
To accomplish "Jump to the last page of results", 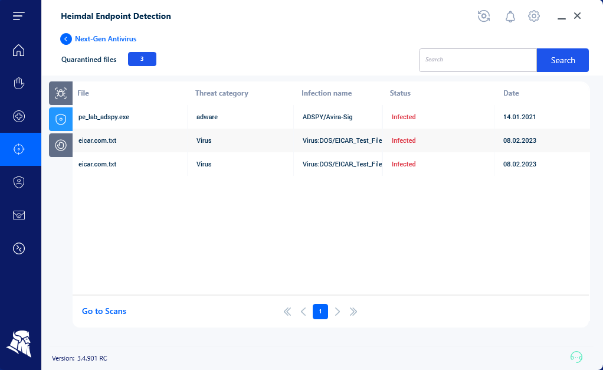I will click(353, 312).
